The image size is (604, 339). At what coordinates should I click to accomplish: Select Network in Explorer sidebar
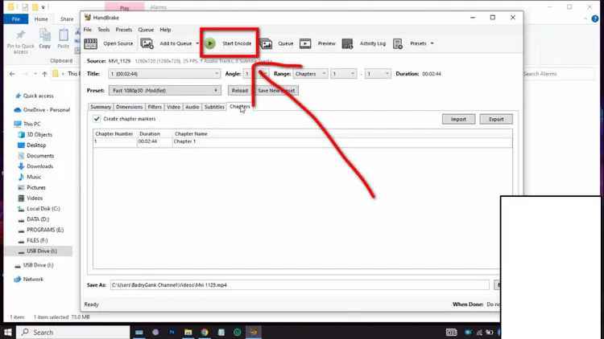33,280
